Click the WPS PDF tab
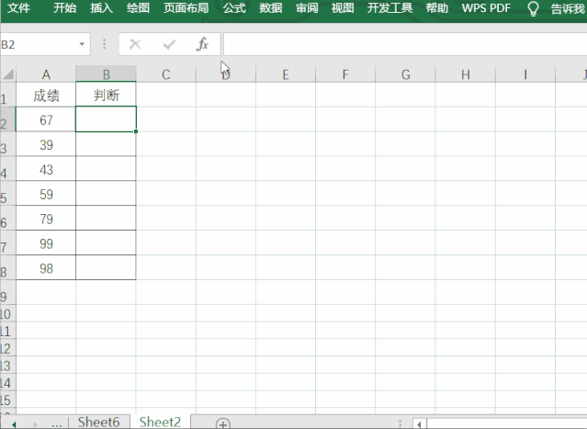This screenshot has height=429, width=587. pyautogui.click(x=487, y=8)
